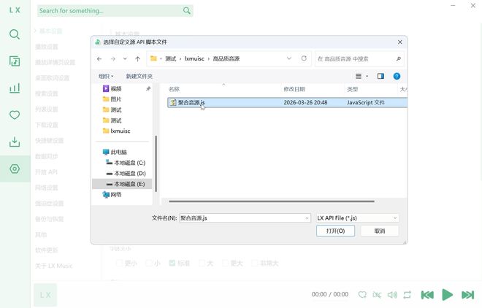
Task: Click the 取消 button
Action: 379,231
